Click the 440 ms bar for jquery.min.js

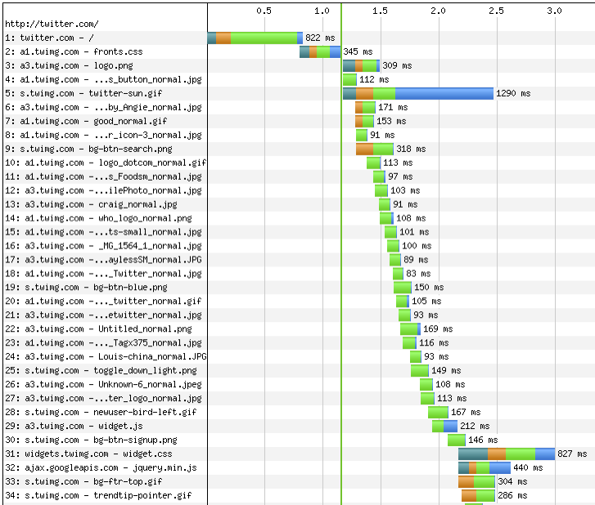(x=485, y=468)
